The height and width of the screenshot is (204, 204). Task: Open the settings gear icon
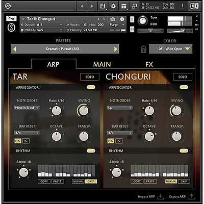(113, 6)
